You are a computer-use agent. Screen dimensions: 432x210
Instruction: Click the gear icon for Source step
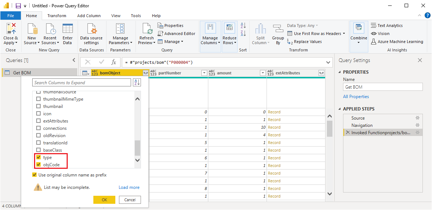pos(417,118)
